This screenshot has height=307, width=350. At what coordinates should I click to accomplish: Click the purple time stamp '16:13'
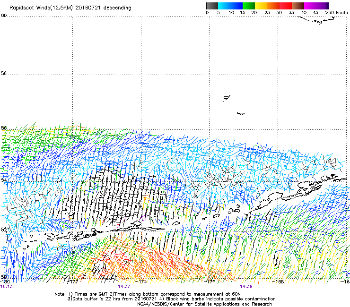(6, 287)
